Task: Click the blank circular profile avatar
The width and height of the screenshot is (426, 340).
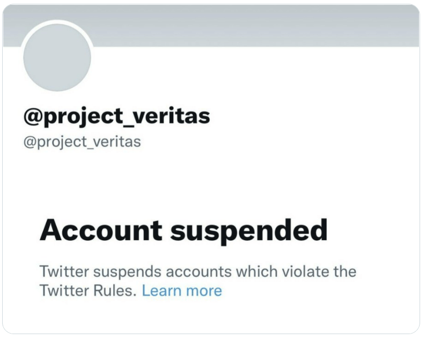Action: click(57, 57)
